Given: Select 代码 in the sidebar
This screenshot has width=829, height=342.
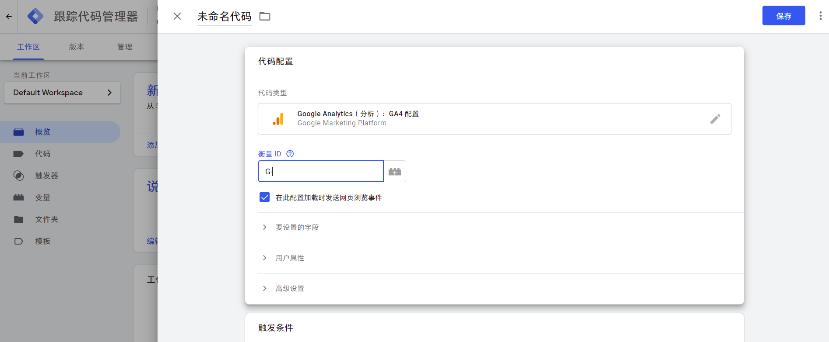Looking at the screenshot, I should [60, 154].
